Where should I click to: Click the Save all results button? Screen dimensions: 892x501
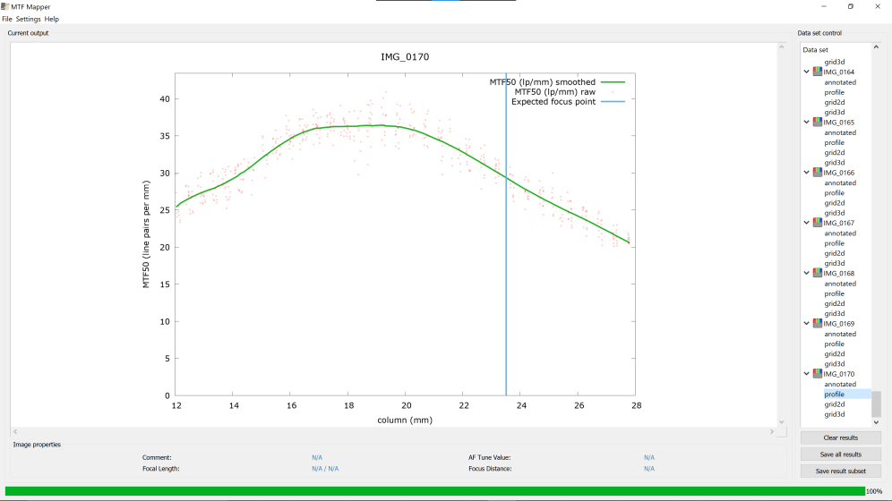(841, 454)
